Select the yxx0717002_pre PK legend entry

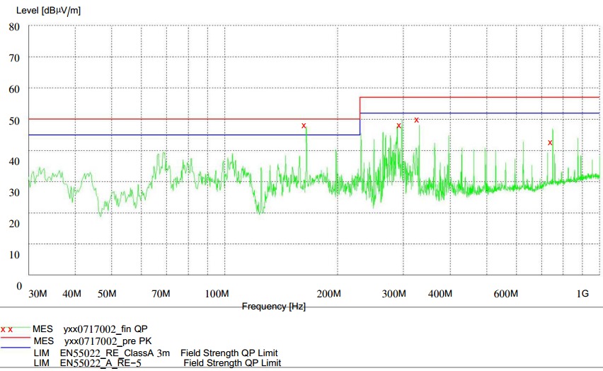[x=108, y=341]
